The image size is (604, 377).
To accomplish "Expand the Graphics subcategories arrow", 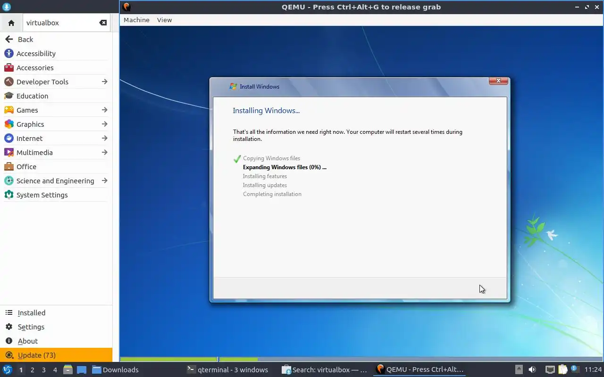I will click(104, 124).
